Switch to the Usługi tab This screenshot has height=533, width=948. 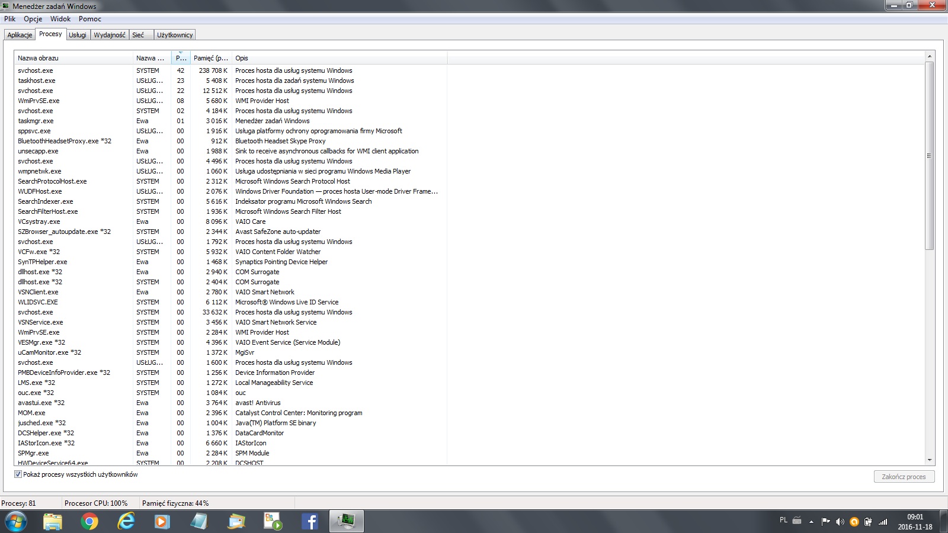[77, 35]
